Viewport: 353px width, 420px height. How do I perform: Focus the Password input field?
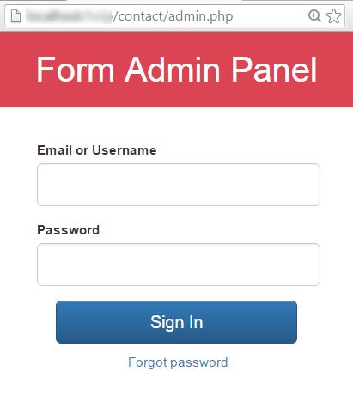click(x=179, y=265)
